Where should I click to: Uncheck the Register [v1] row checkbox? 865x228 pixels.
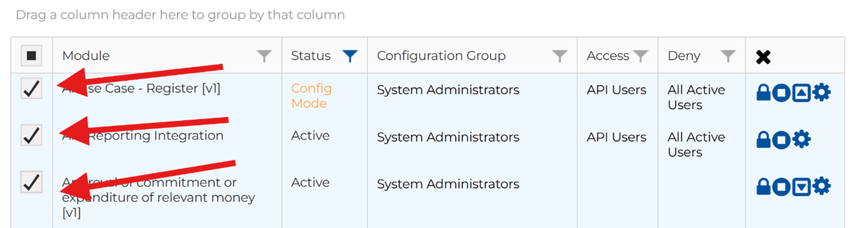(31, 89)
